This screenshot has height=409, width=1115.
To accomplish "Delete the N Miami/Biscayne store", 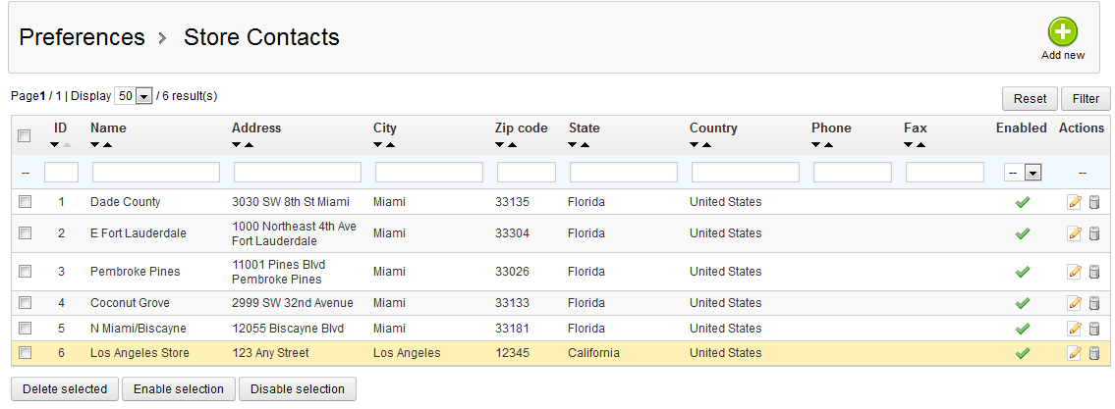I will tap(1094, 328).
